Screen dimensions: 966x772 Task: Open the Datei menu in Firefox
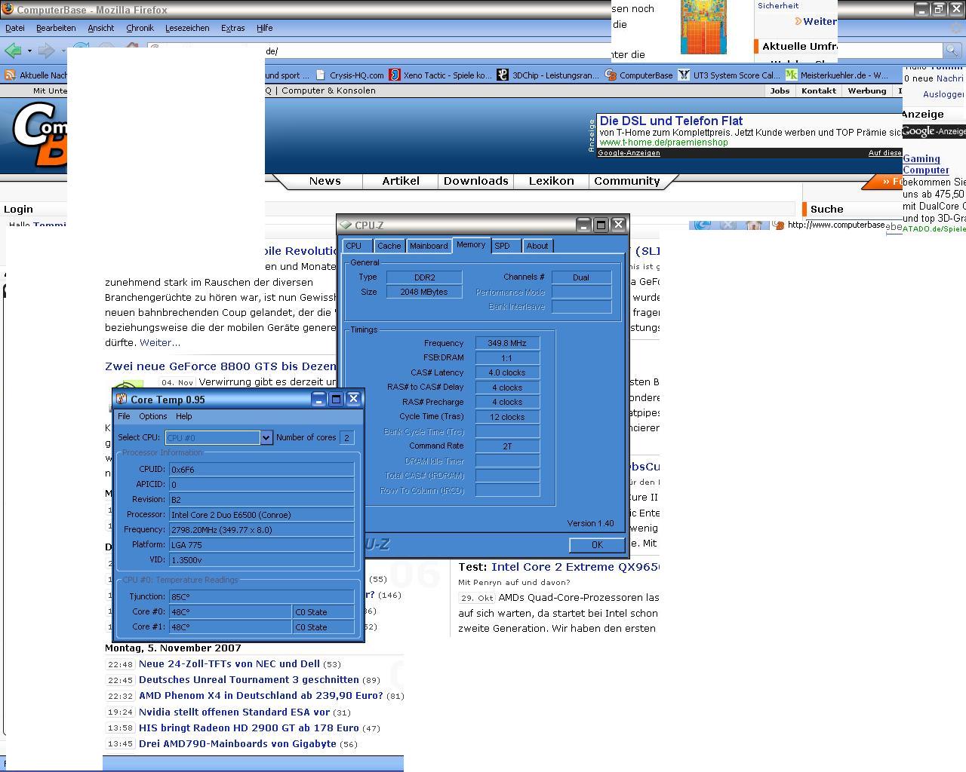click(x=15, y=28)
